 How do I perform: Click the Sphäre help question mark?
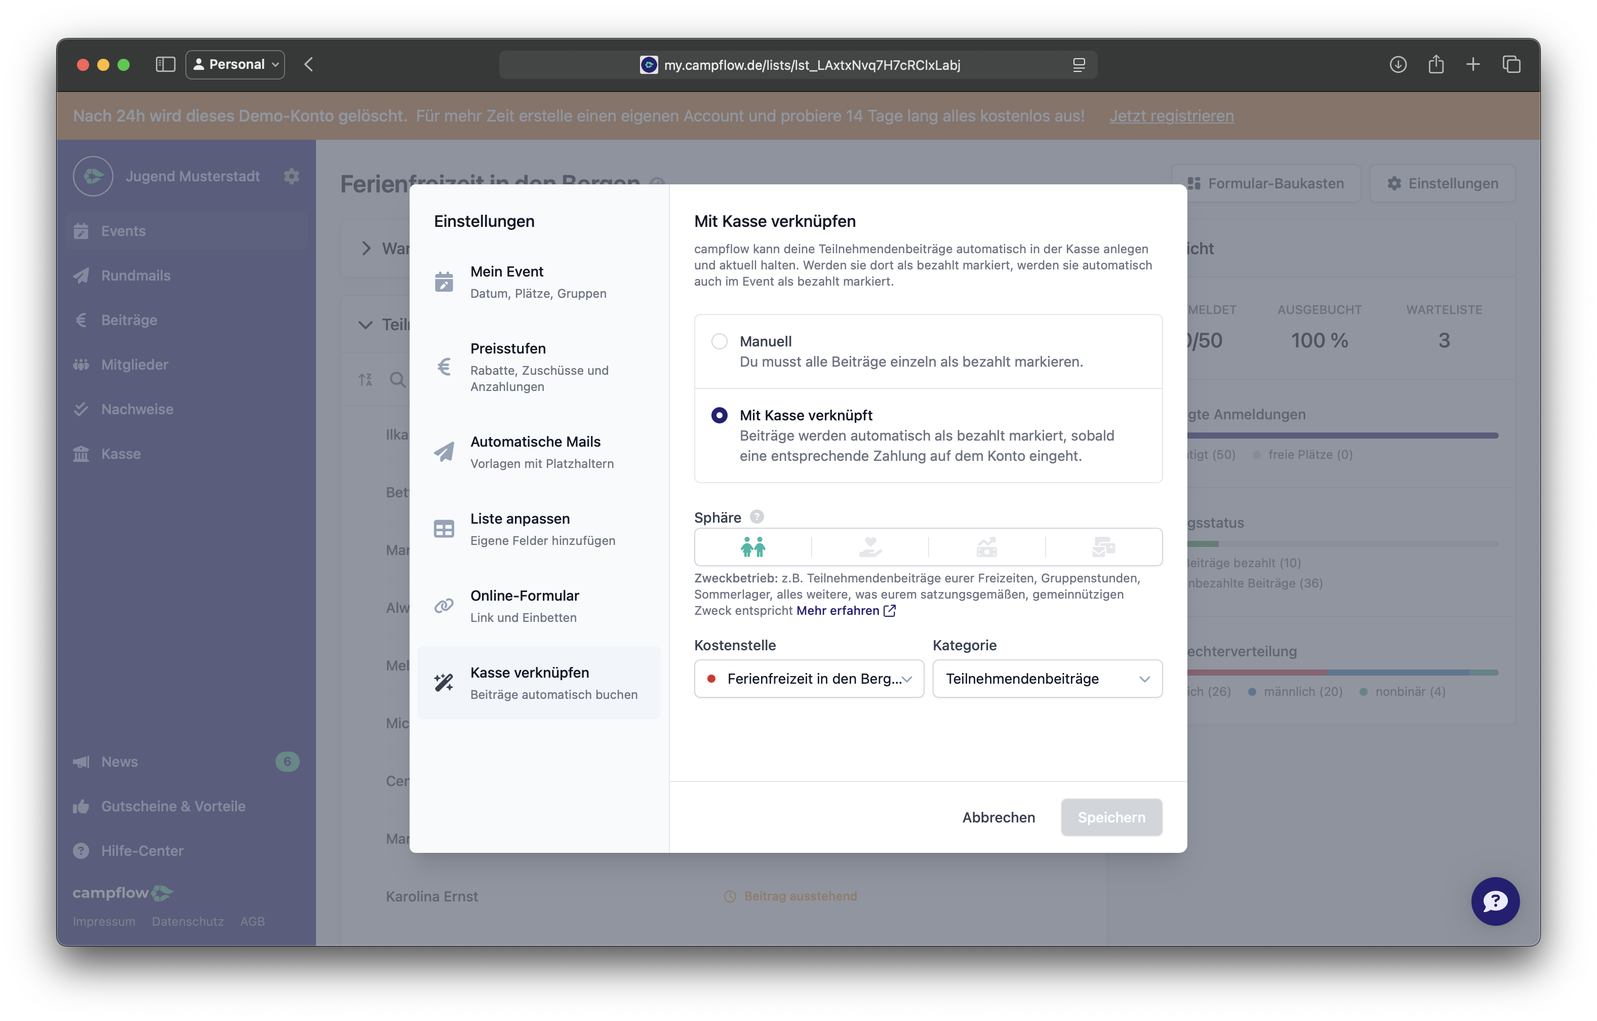click(x=756, y=517)
